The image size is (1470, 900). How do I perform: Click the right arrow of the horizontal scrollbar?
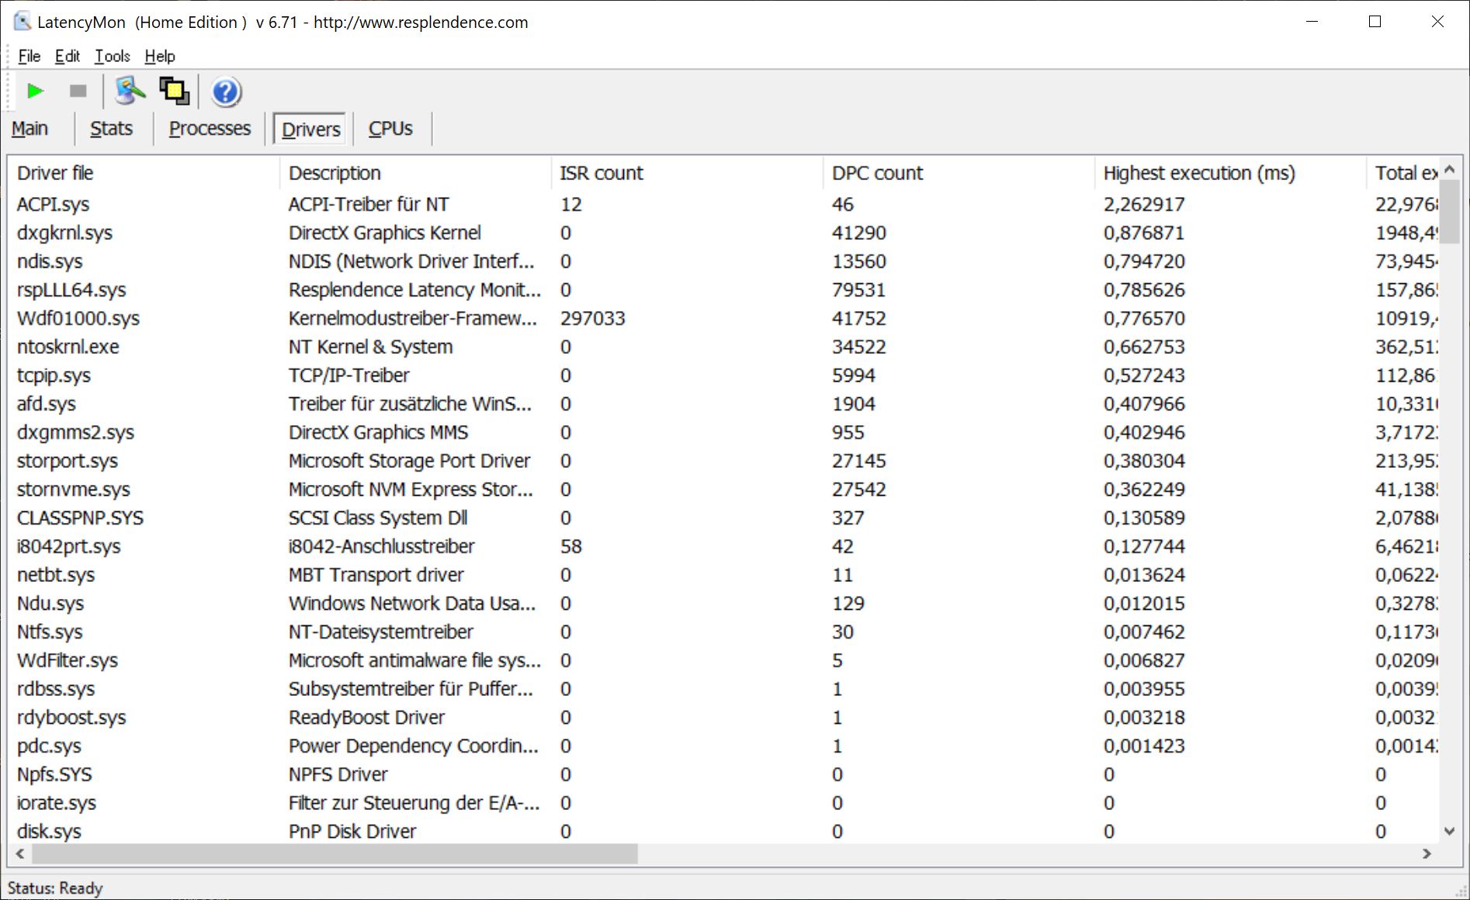pyautogui.click(x=1427, y=853)
